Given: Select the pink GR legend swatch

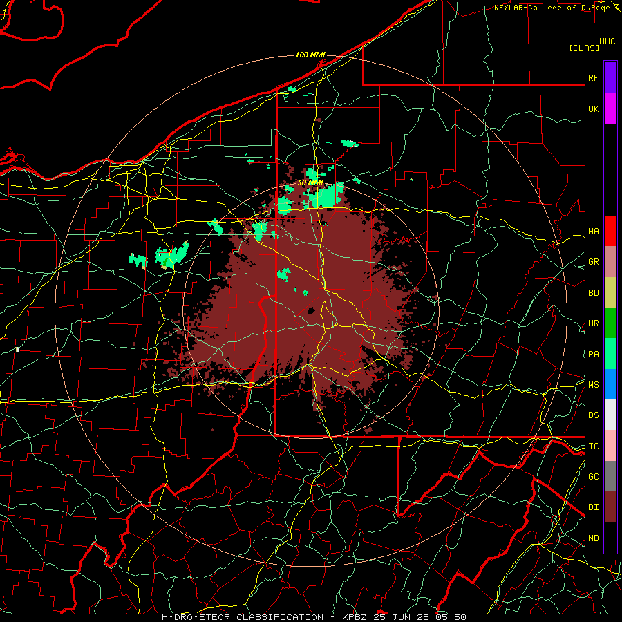Looking at the screenshot, I should 610,262.
